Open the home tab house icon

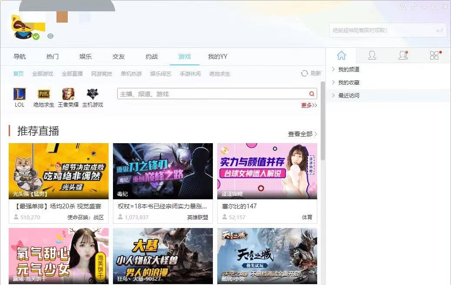pyautogui.click(x=342, y=55)
